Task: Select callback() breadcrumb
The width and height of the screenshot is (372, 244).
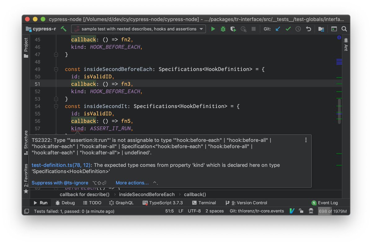Action: [195, 195]
